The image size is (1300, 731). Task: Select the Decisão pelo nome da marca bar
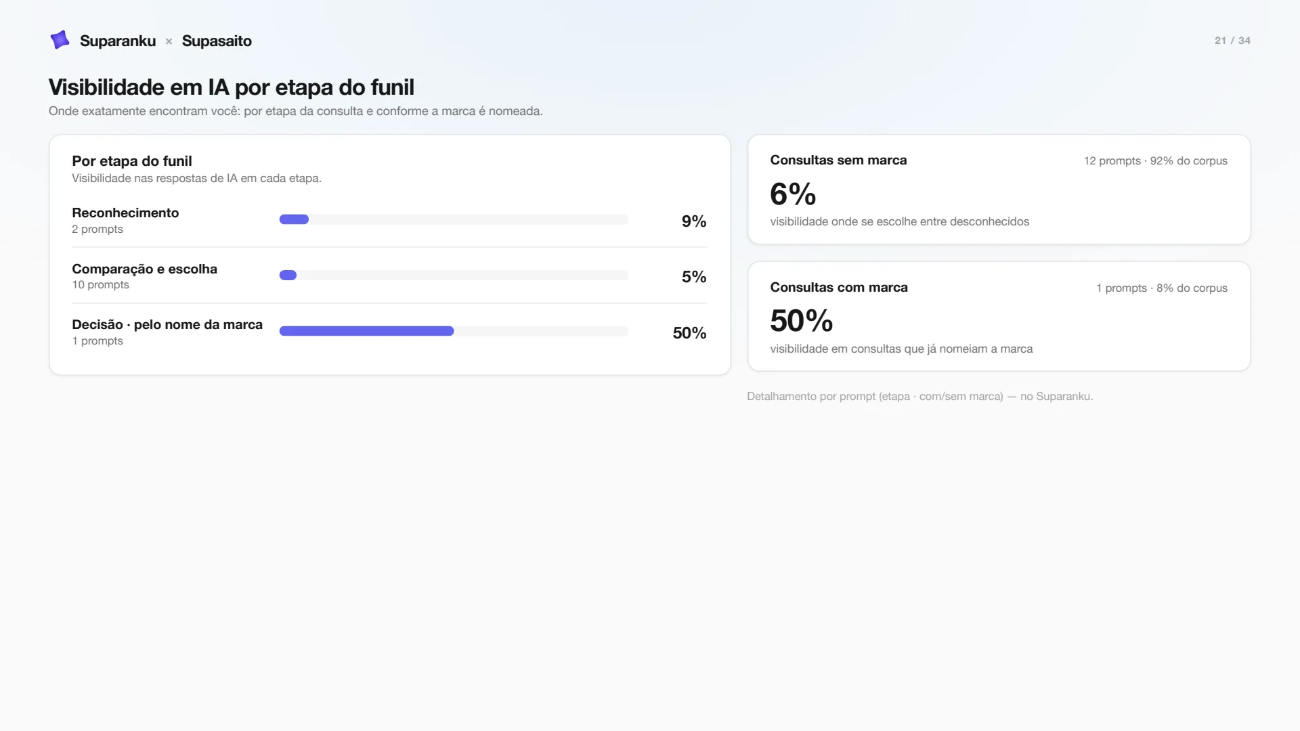tap(454, 331)
